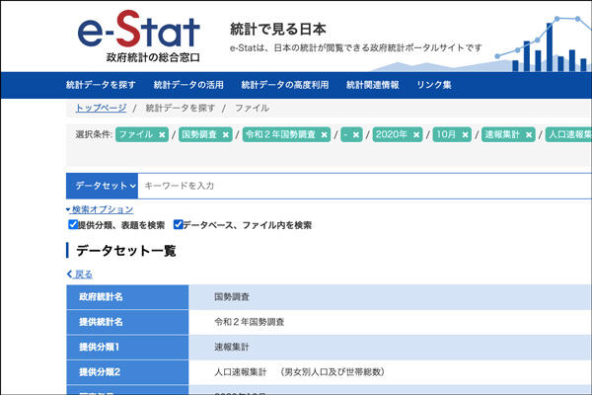
Task: Click the e-Stat logo
Action: pos(138,37)
